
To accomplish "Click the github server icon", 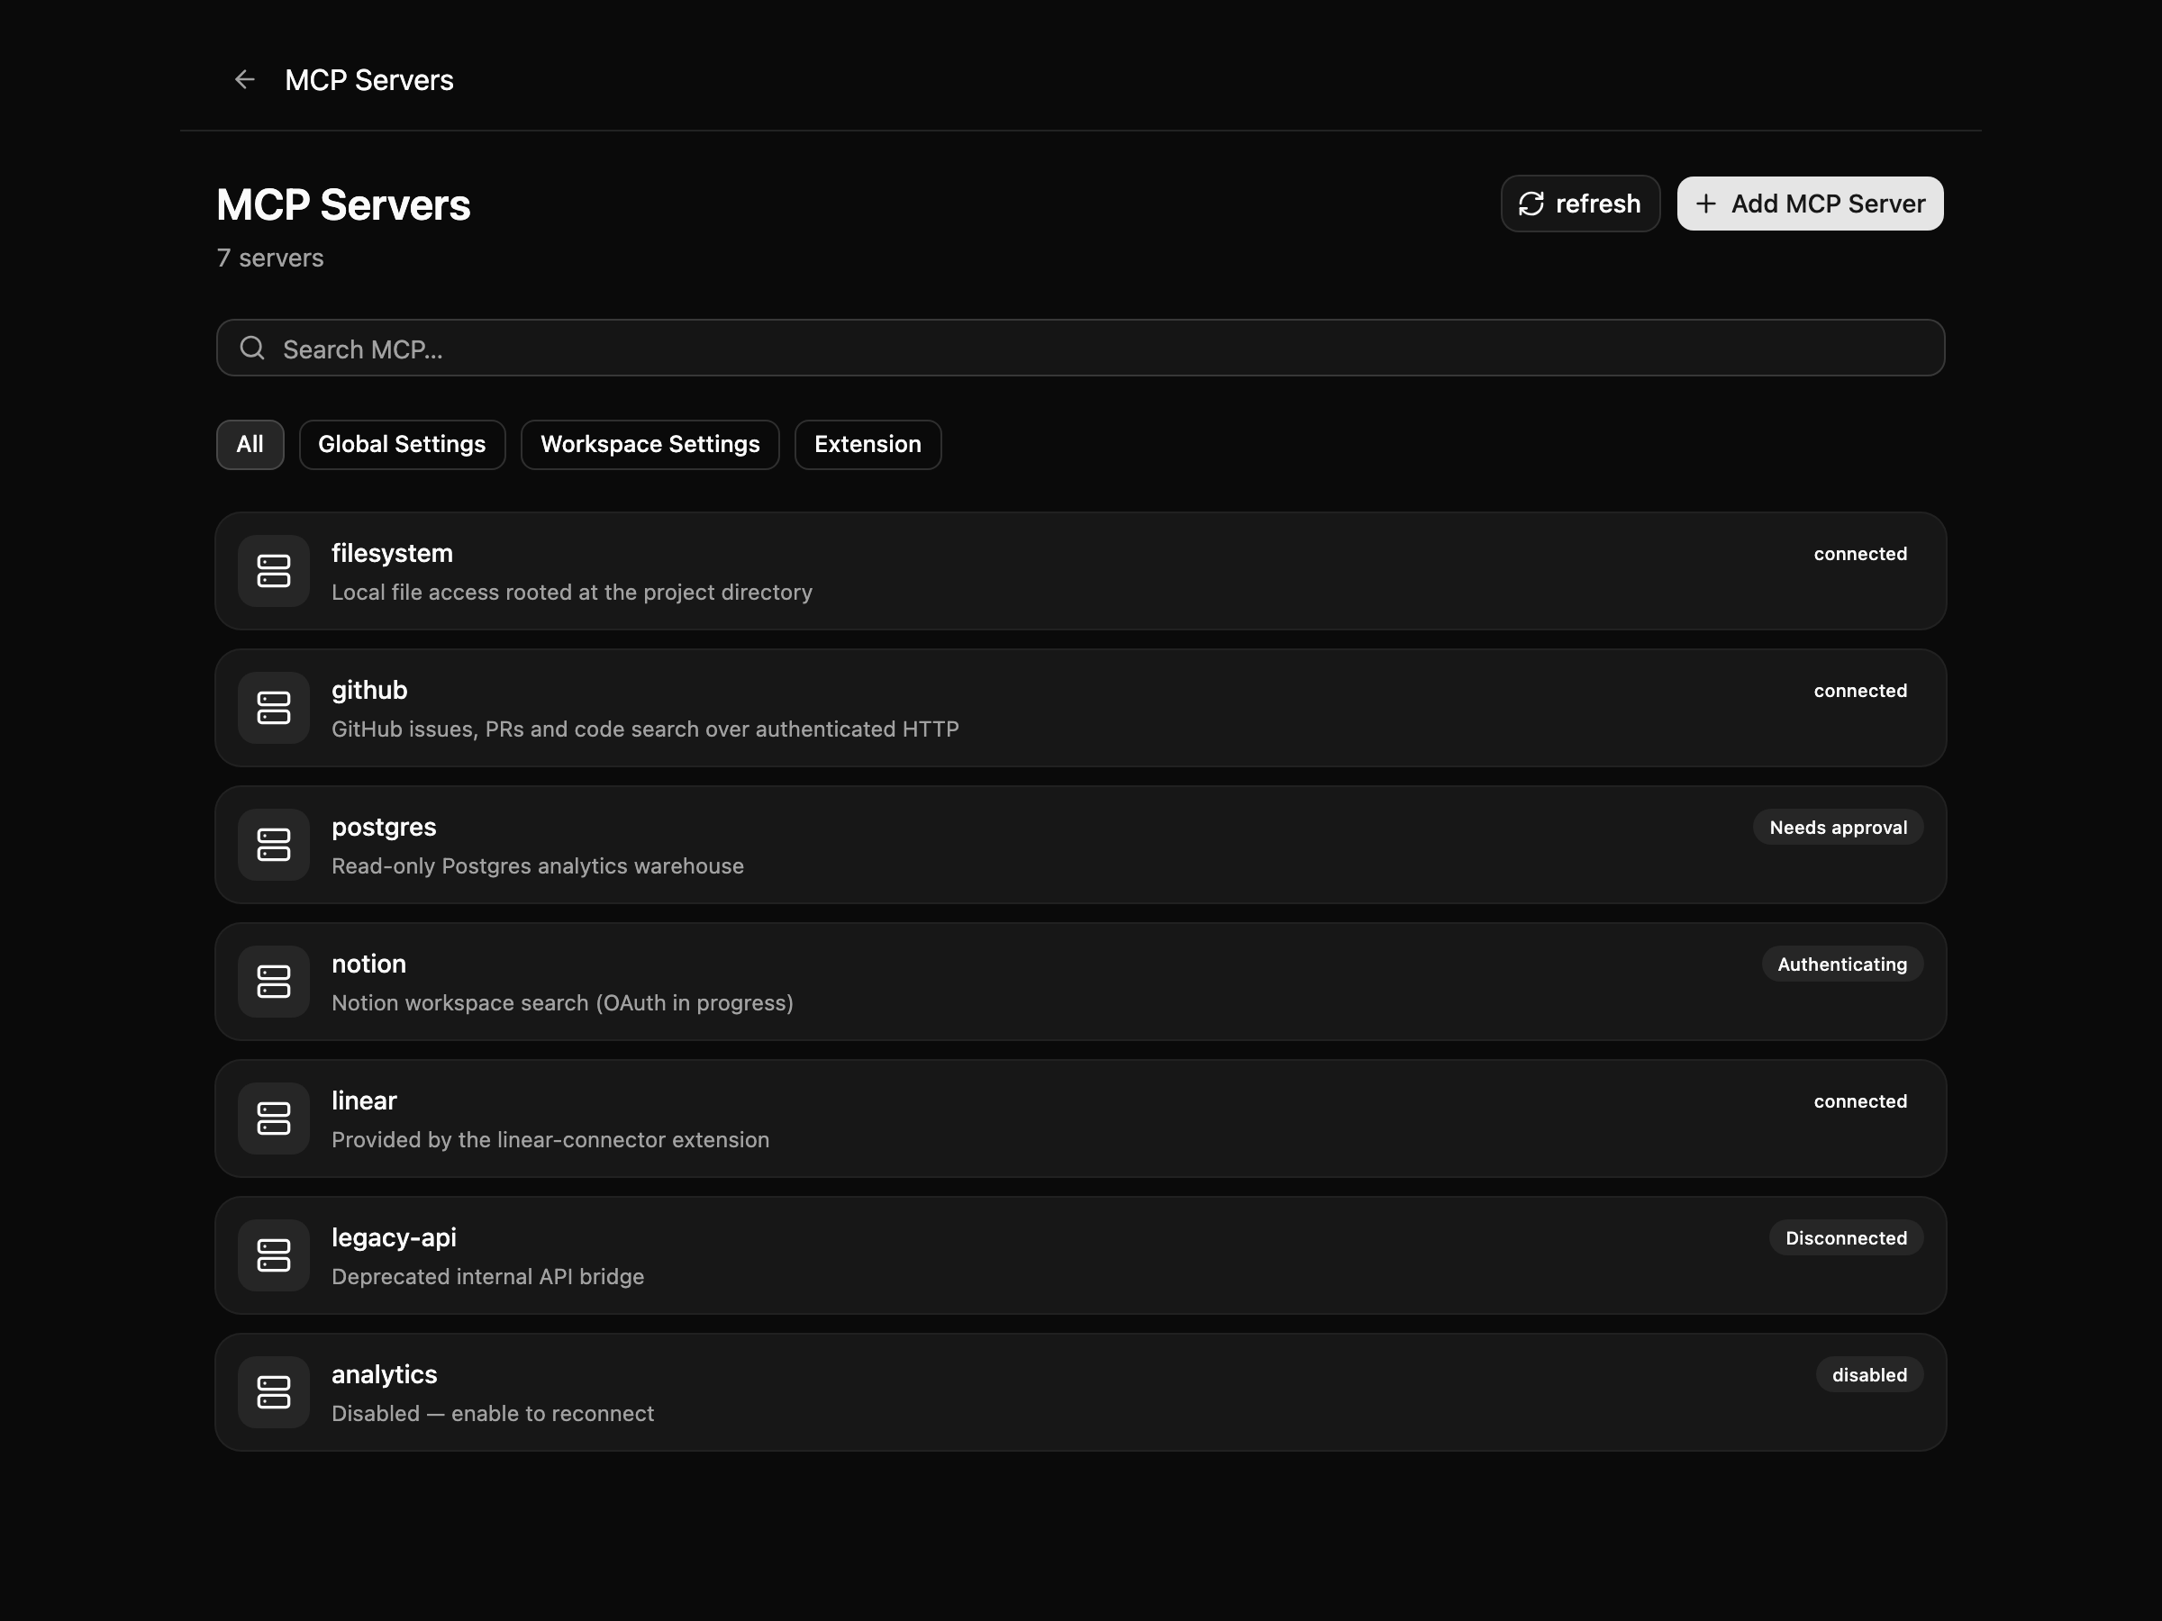I will coord(274,708).
